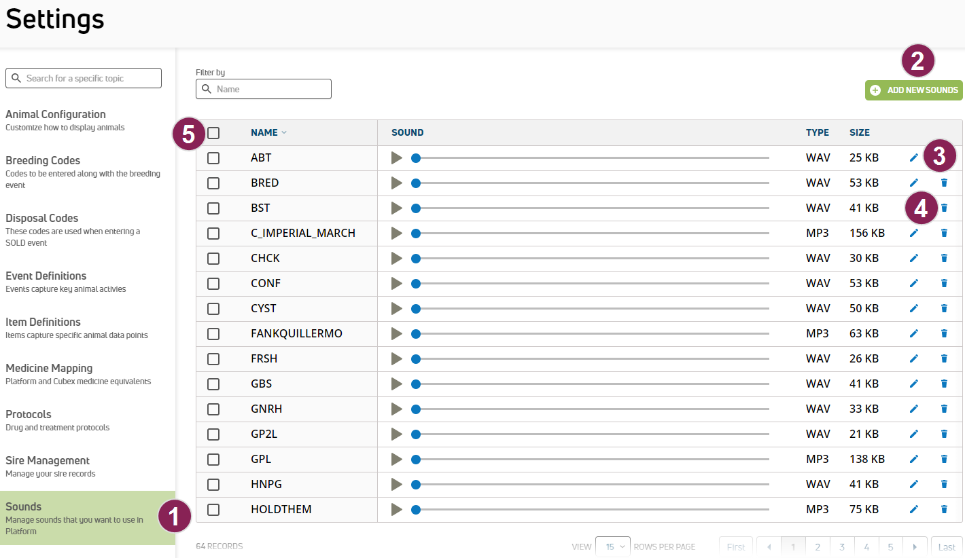This screenshot has height=558, width=965.
Task: Click the GBS sound progress slider
Action: [x=591, y=384]
